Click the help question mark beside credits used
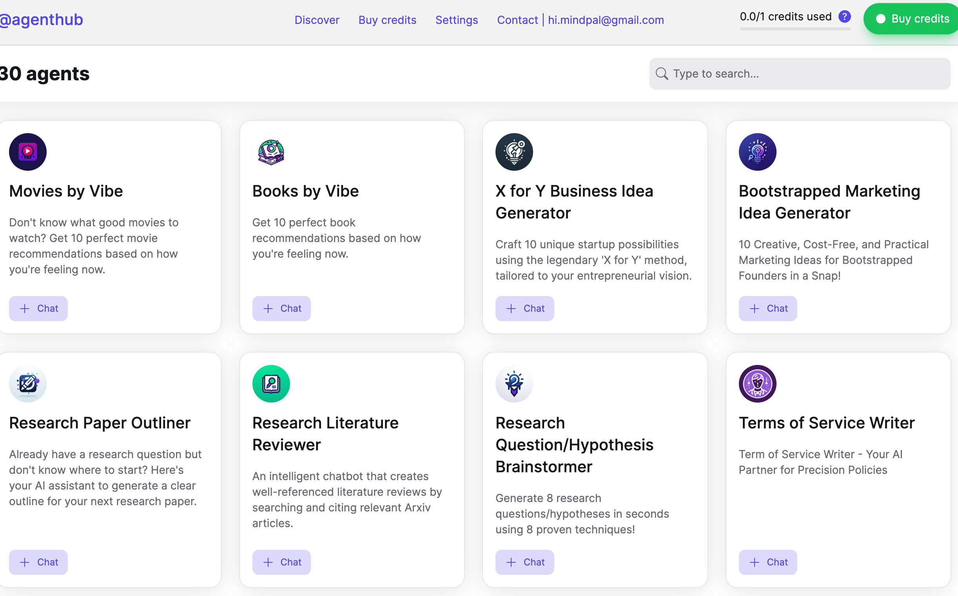This screenshot has width=958, height=596. coord(845,16)
